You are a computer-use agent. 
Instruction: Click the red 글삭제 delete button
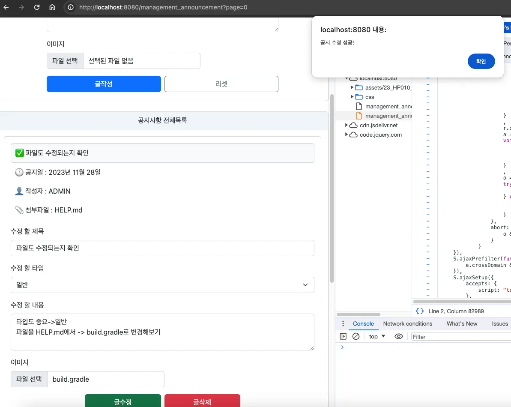click(202, 401)
